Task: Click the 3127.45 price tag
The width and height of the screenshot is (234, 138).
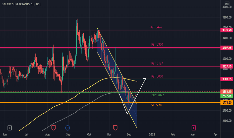Action: [x=227, y=66]
